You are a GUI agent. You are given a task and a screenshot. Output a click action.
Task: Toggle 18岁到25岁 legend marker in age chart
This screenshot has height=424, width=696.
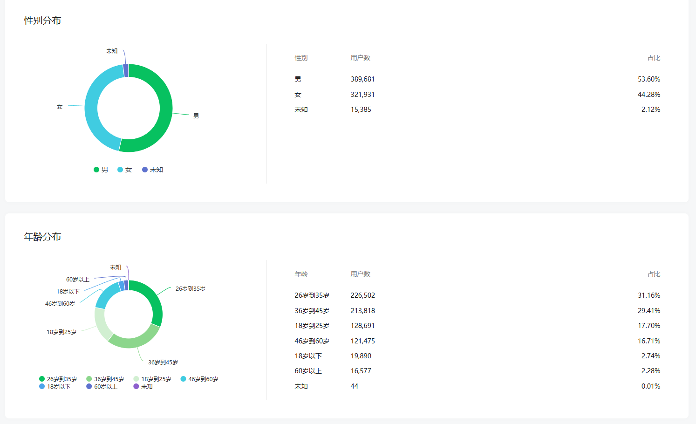136,379
